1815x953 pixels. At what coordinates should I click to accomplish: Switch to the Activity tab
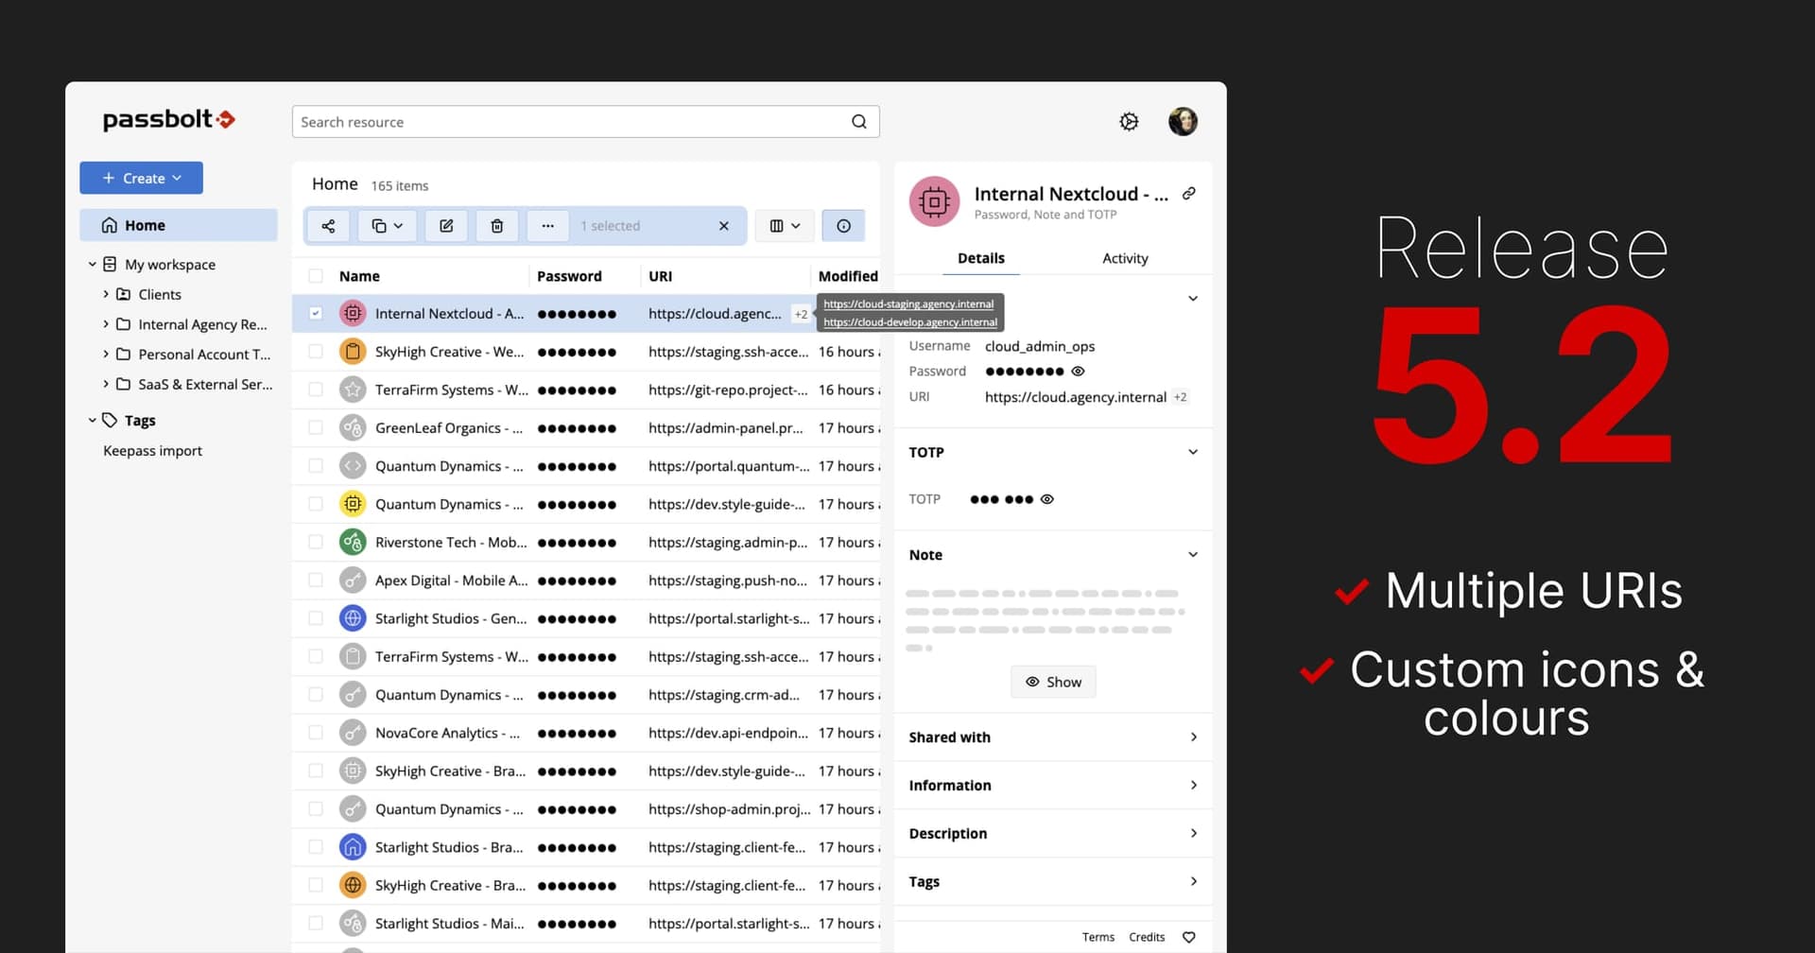[1124, 257]
